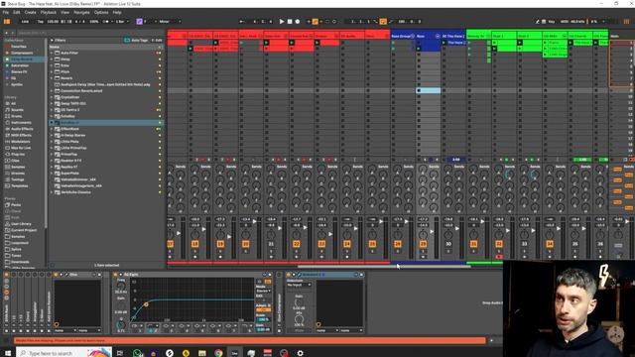Open the Playback menu
This screenshot has height=357, width=635.
coord(49,13)
